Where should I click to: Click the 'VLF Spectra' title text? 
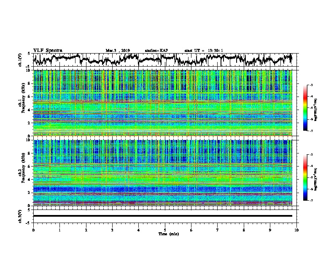pyautogui.click(x=48, y=51)
